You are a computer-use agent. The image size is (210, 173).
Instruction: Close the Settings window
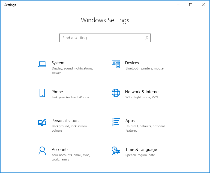203,5
